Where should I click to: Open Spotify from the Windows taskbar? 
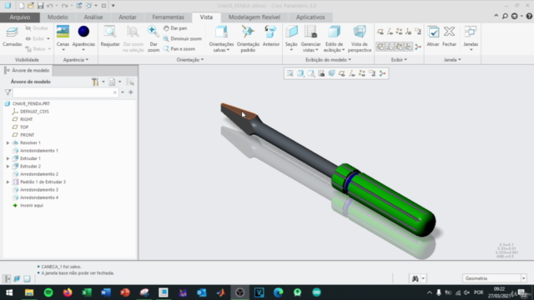click(48, 292)
